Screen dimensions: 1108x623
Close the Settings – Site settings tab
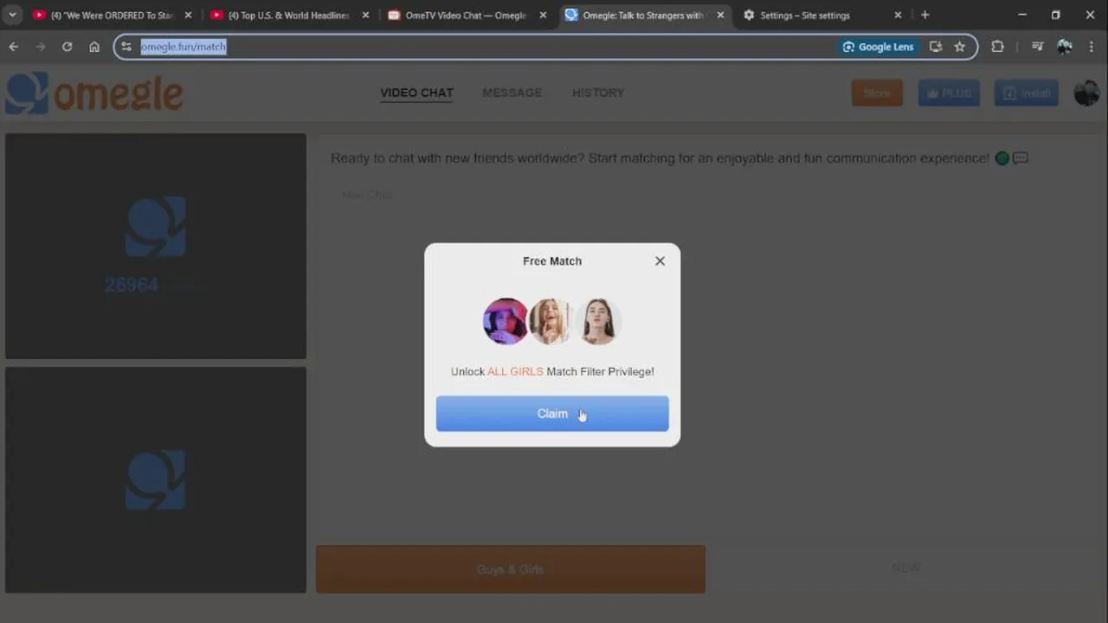[898, 15]
